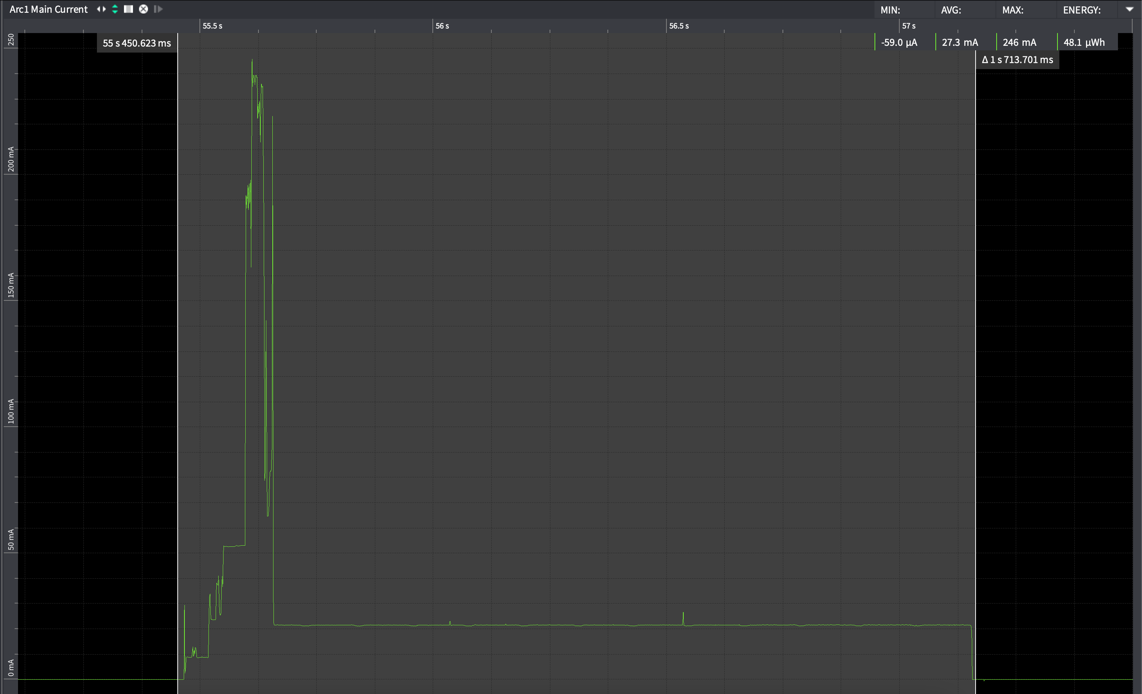Screen dimensions: 1142x694
Task: Click the 56.5 s mark on time ruler
Action: tap(678, 26)
